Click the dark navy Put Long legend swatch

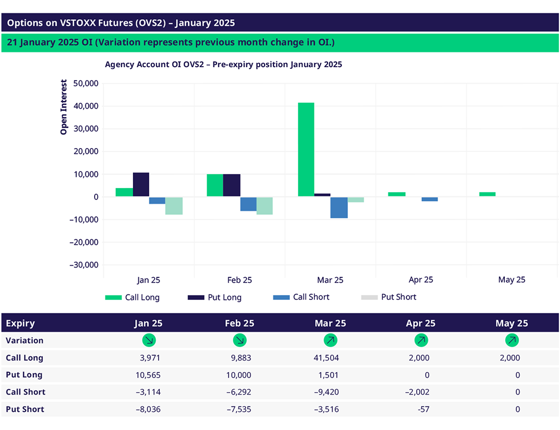pos(196,298)
